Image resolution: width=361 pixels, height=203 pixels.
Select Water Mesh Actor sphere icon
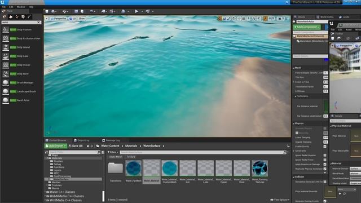6,100
